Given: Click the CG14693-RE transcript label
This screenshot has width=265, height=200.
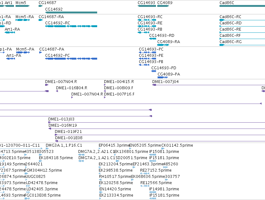Looking at the screenshot, I should coord(150,23).
